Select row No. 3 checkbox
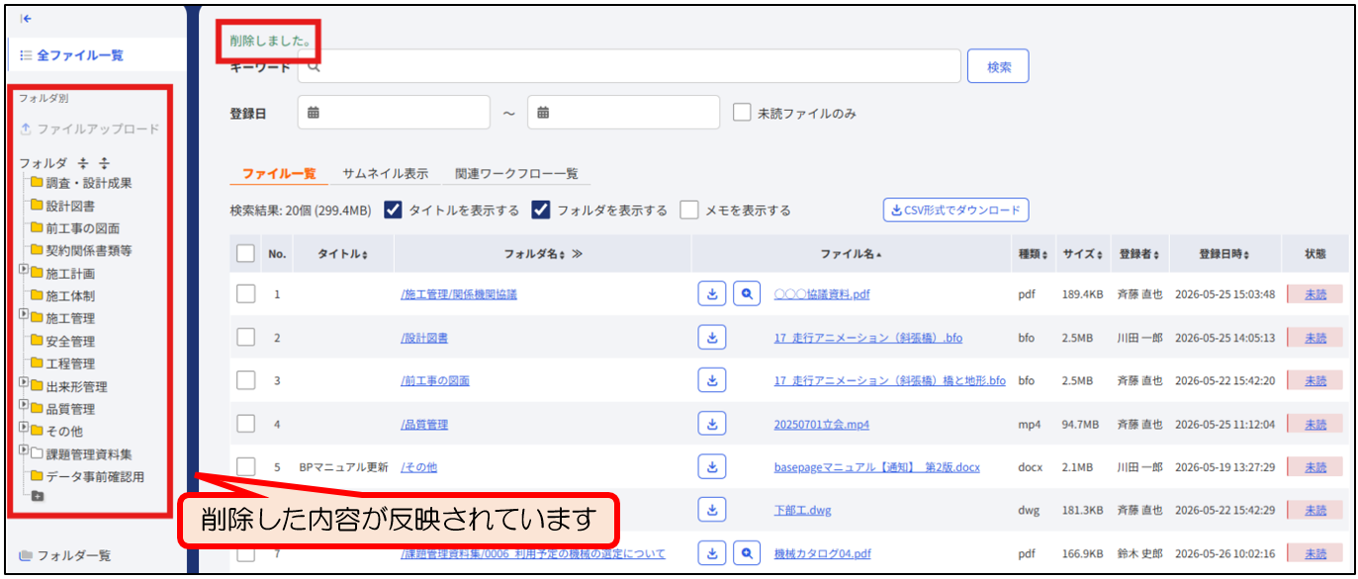This screenshot has width=1358, height=579. click(246, 380)
